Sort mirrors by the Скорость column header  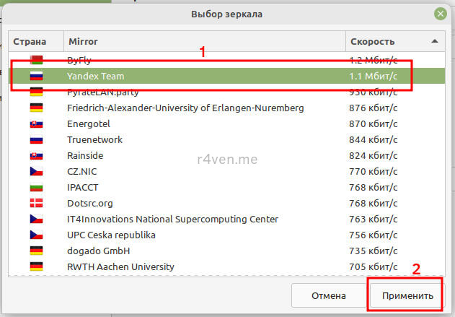(x=382, y=42)
